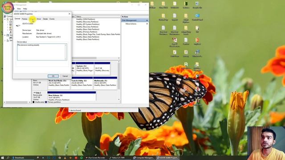Click the Device status box vertical scrollbar
The width and height of the screenshot is (285, 160).
(x=65, y=52)
